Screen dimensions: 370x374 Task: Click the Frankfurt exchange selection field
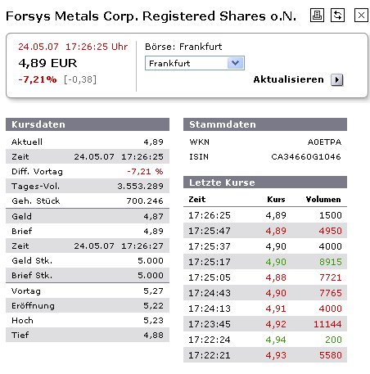pos(195,63)
